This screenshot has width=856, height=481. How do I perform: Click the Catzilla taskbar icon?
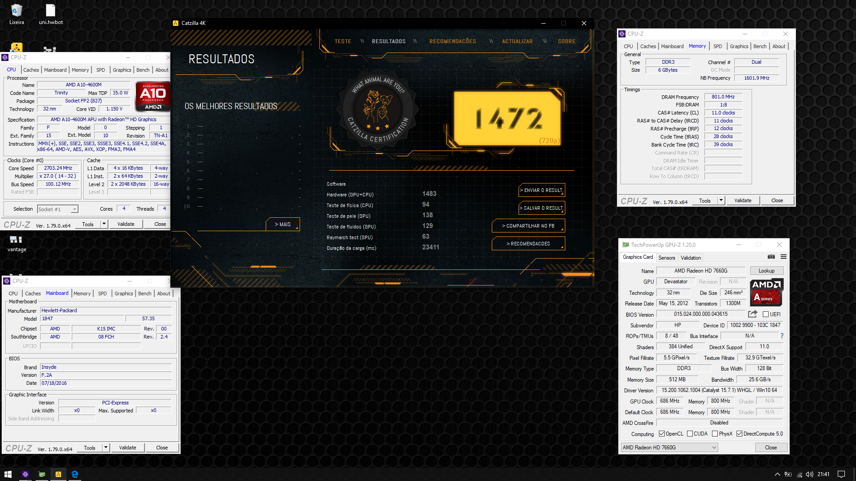click(x=58, y=474)
